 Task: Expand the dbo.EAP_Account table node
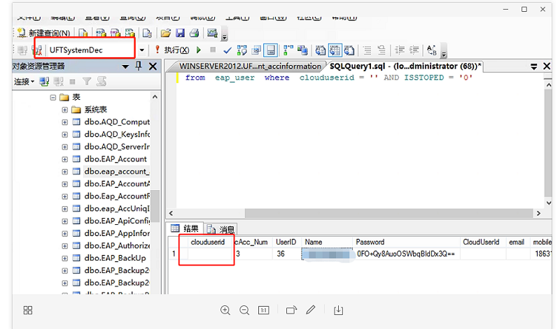(65, 159)
